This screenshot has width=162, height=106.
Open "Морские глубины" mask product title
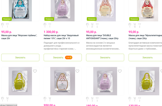click(x=19, y=37)
